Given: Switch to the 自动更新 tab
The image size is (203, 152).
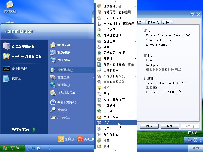Looking at the screenshot, I should click(x=154, y=22).
